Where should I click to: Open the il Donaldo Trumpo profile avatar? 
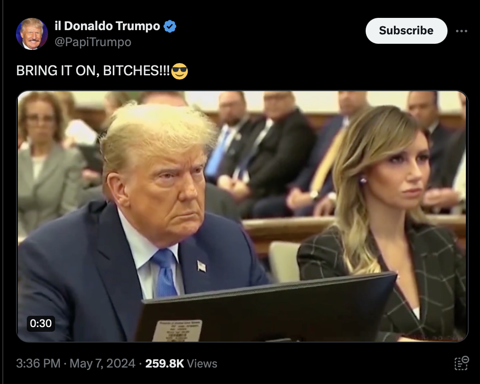point(32,34)
